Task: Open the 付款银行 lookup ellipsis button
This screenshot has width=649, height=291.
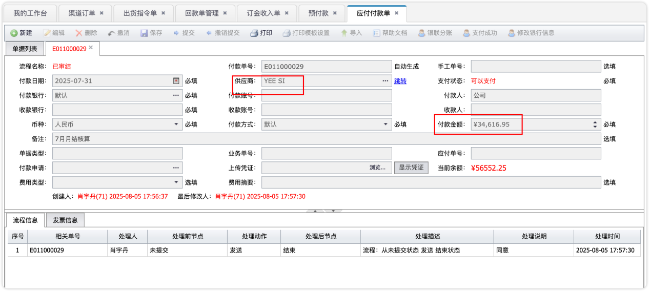Action: 176,95
